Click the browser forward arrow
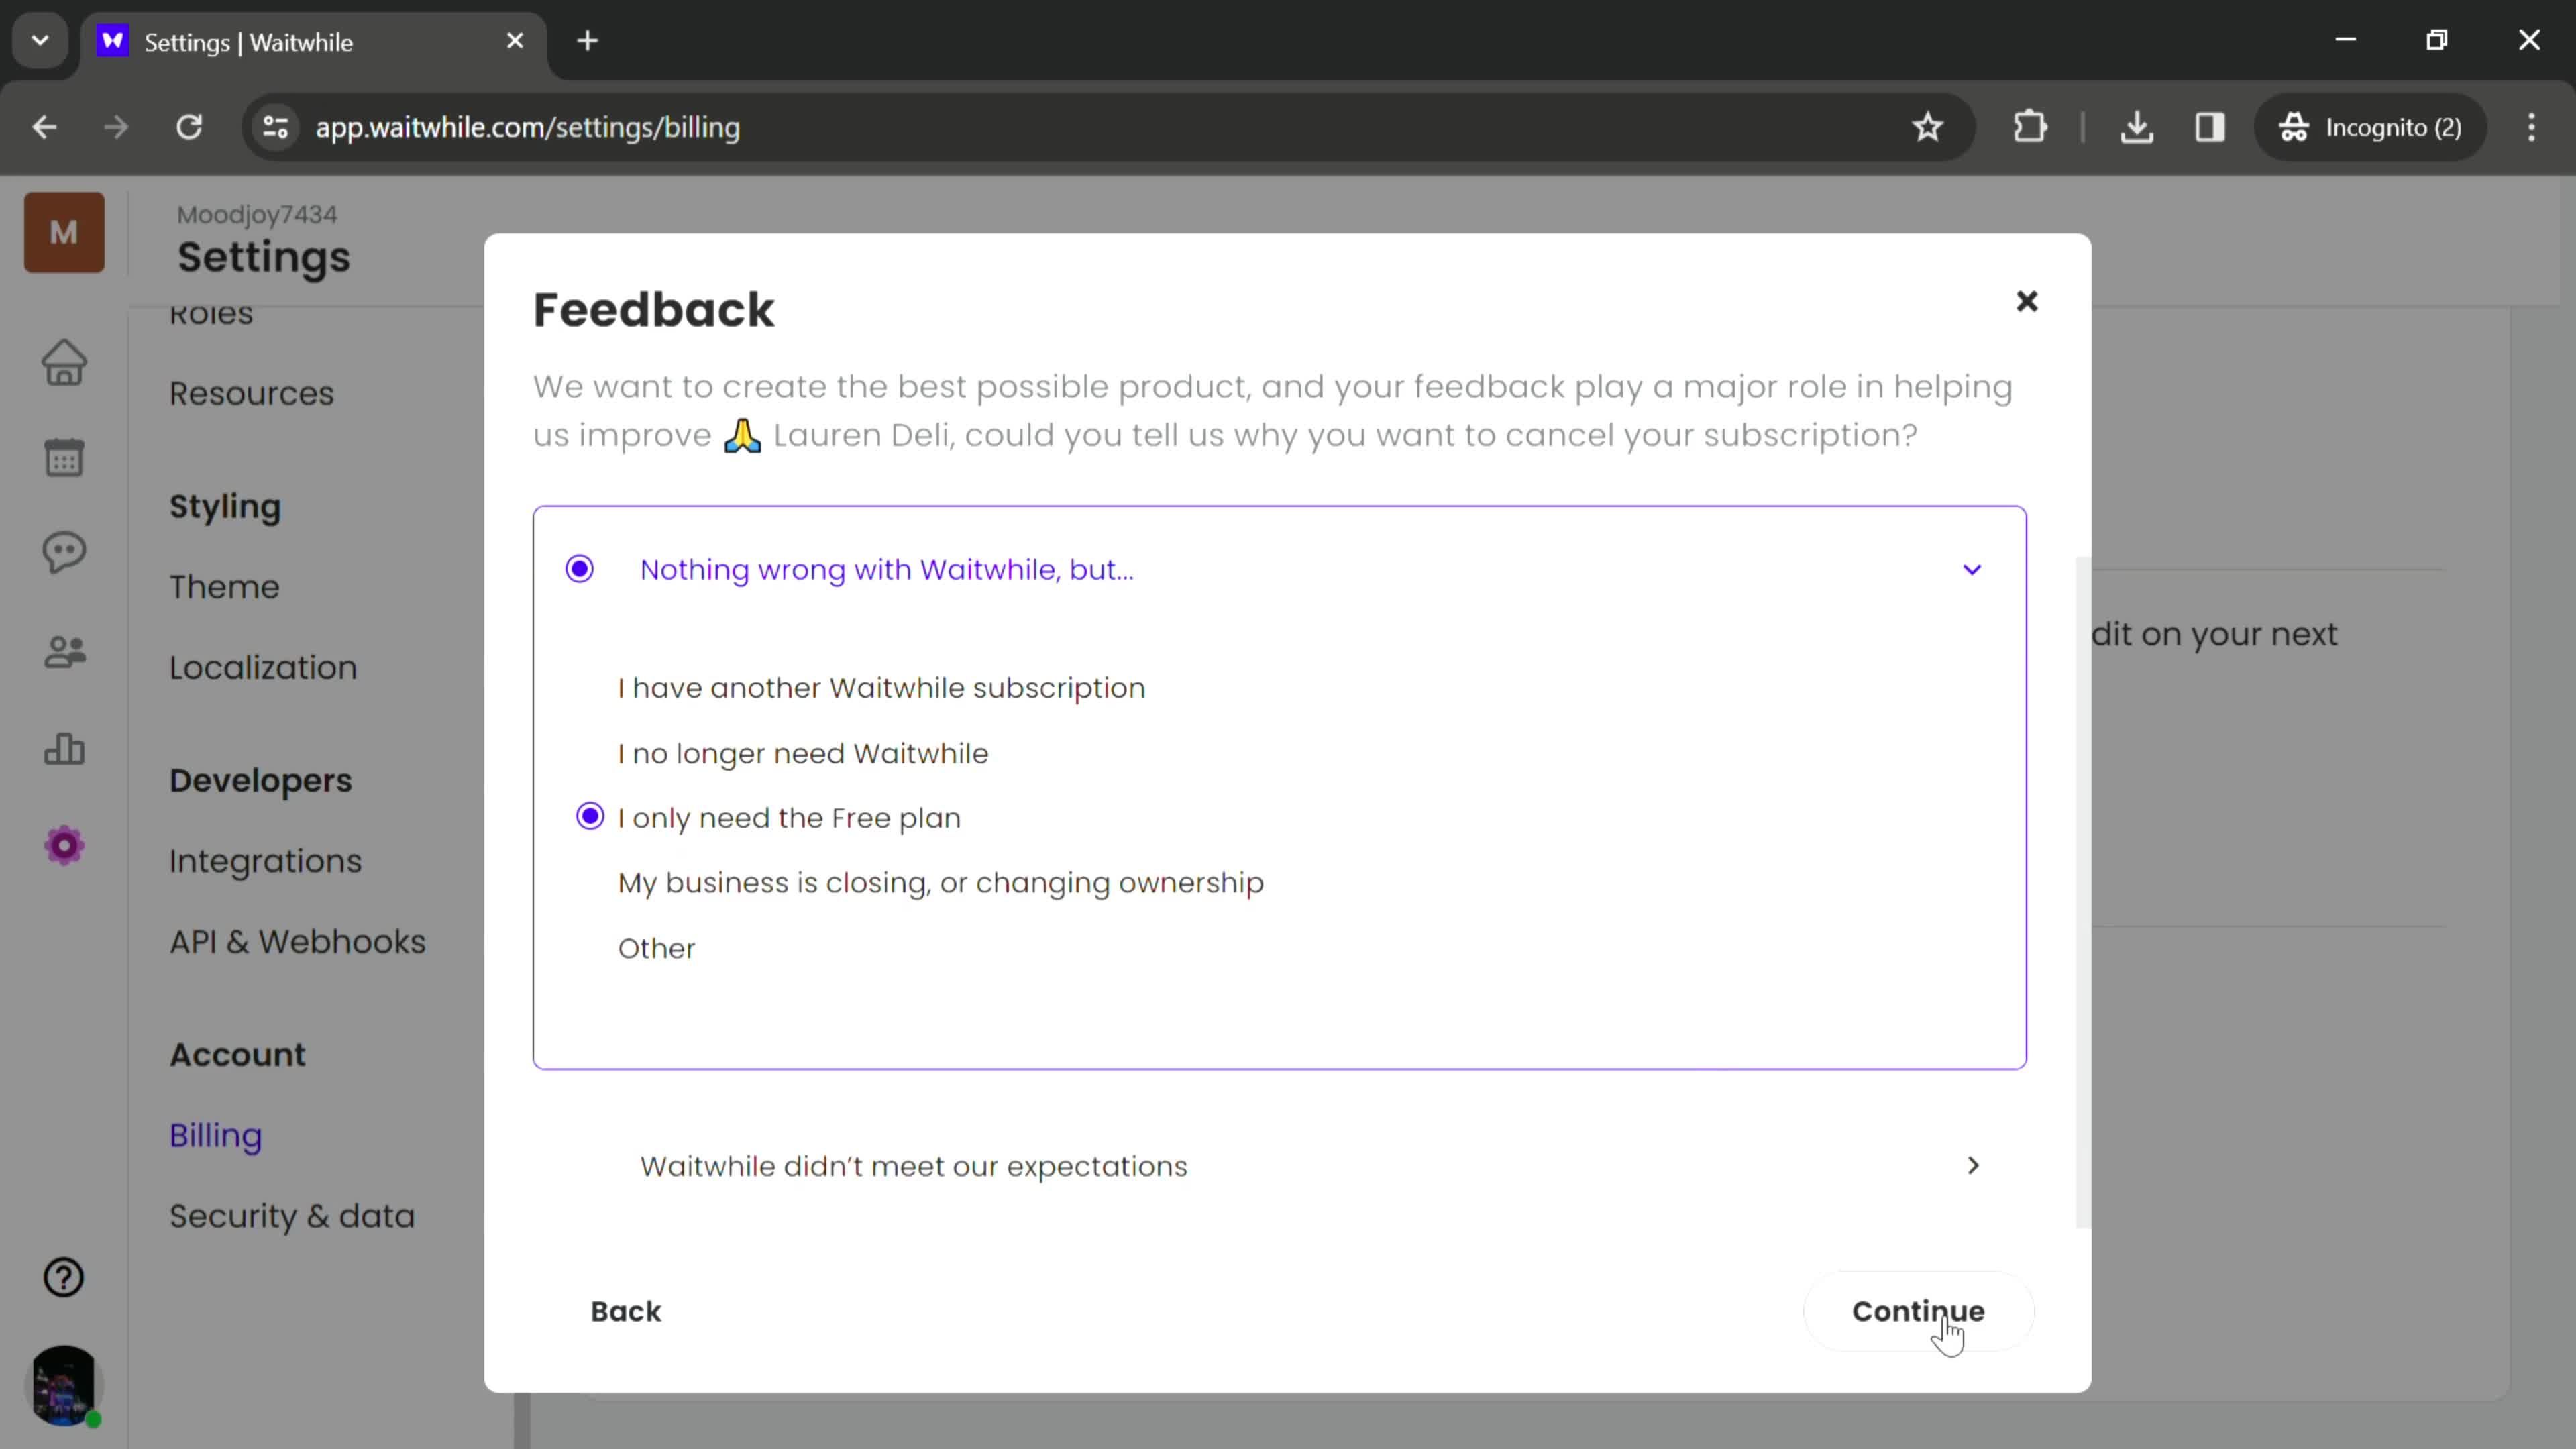 pyautogui.click(x=116, y=127)
